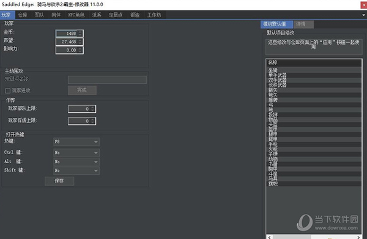The width and height of the screenshot is (367, 239).
Task: Open the Shift 键 dropdown
Action: coord(76,171)
